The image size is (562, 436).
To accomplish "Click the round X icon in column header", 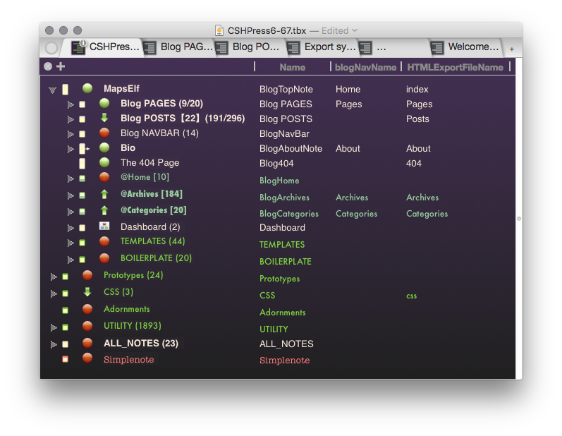I will [x=48, y=66].
